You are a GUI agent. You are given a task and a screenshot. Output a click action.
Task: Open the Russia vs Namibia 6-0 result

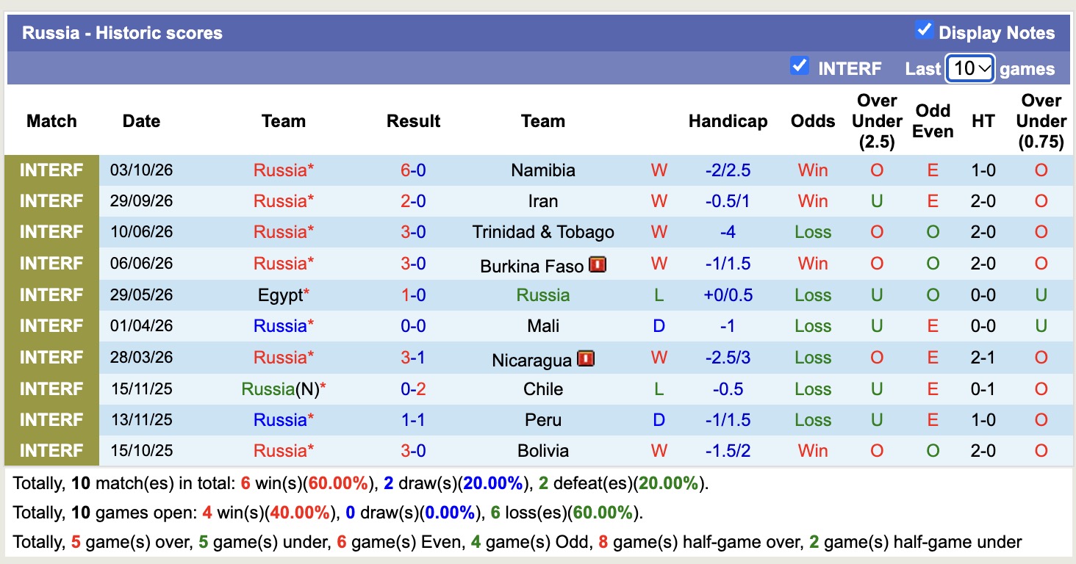(413, 170)
